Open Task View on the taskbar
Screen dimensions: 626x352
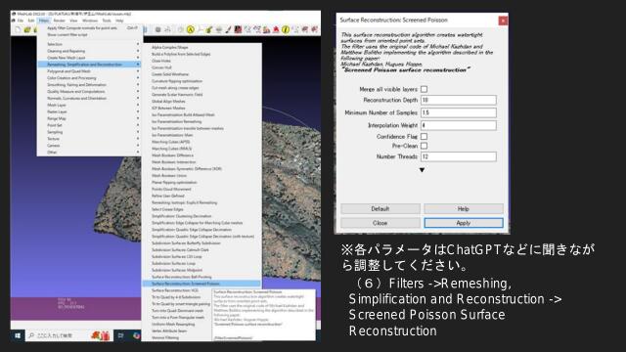[121, 335]
